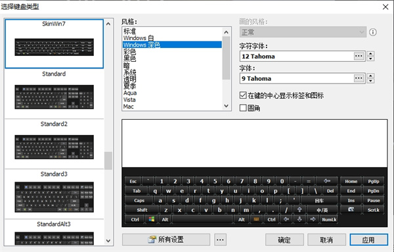Click the 中/英 key in preview

[x=322, y=210]
